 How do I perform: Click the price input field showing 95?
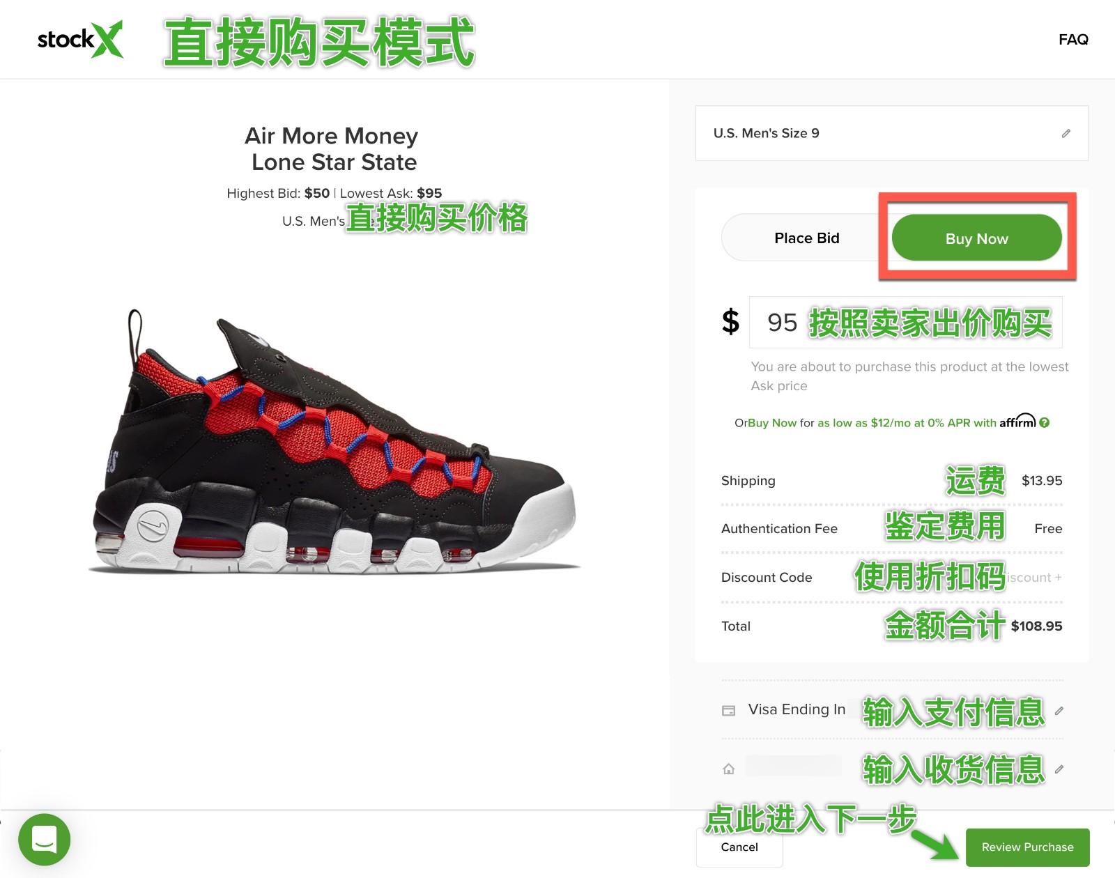905,322
